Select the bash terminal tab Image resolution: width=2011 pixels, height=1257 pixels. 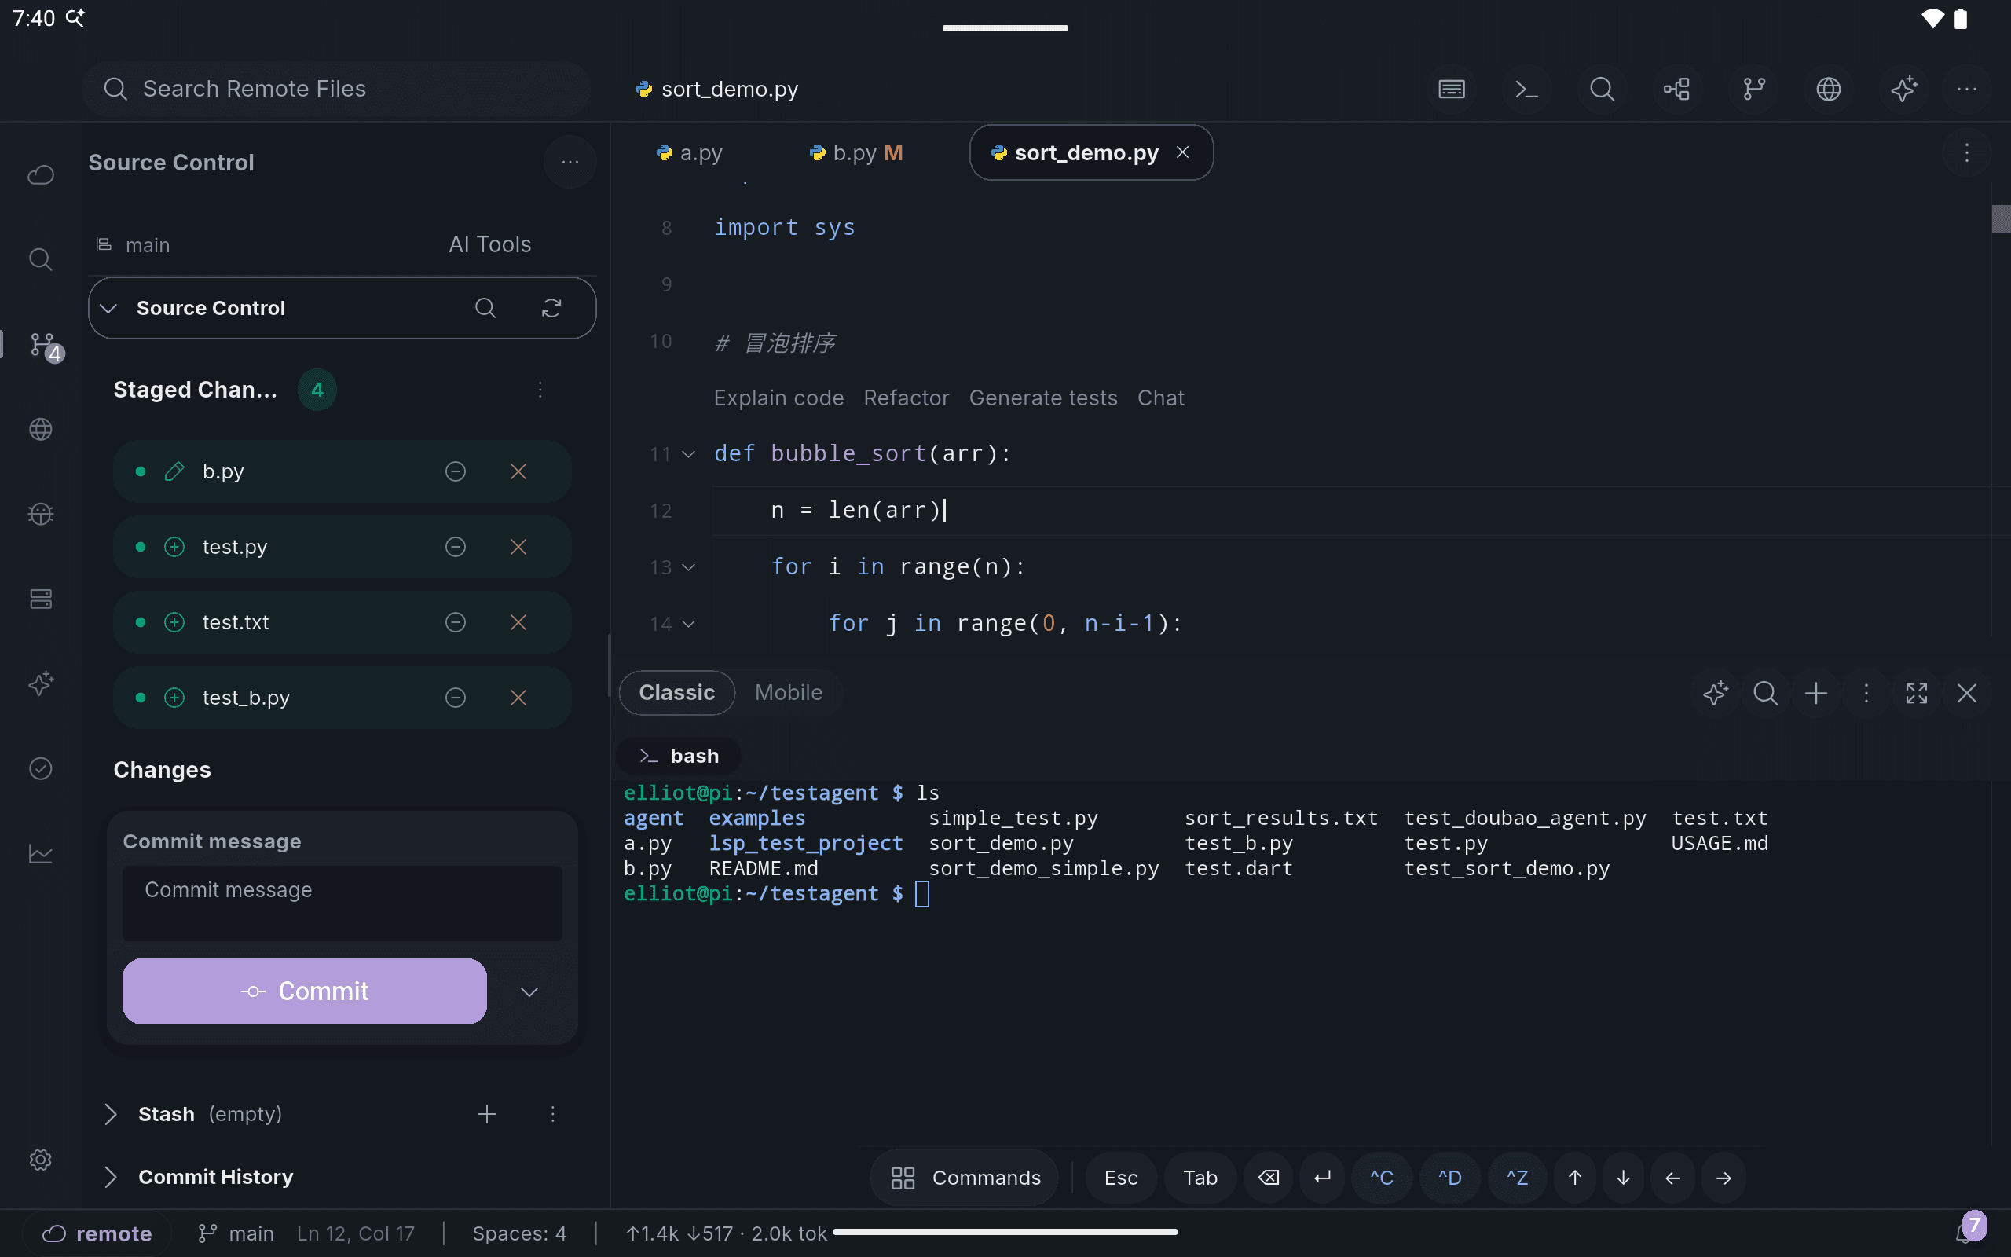[x=679, y=756]
